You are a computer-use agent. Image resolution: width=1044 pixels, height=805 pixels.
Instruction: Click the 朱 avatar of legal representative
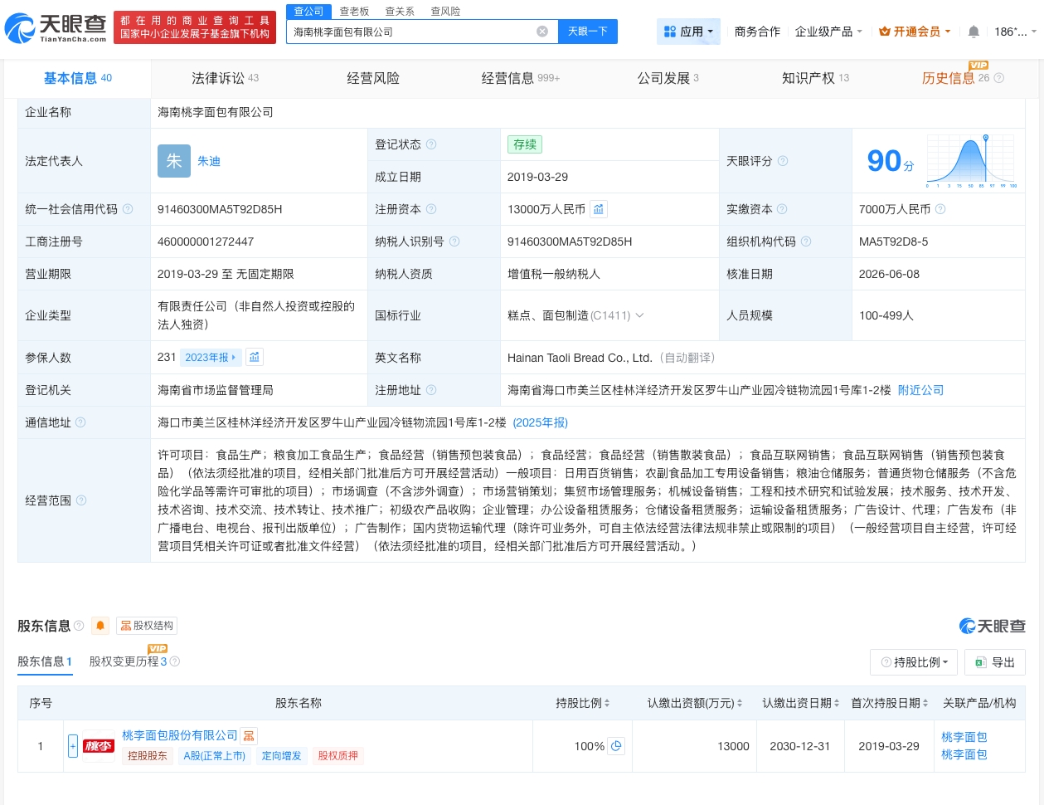pyautogui.click(x=174, y=161)
